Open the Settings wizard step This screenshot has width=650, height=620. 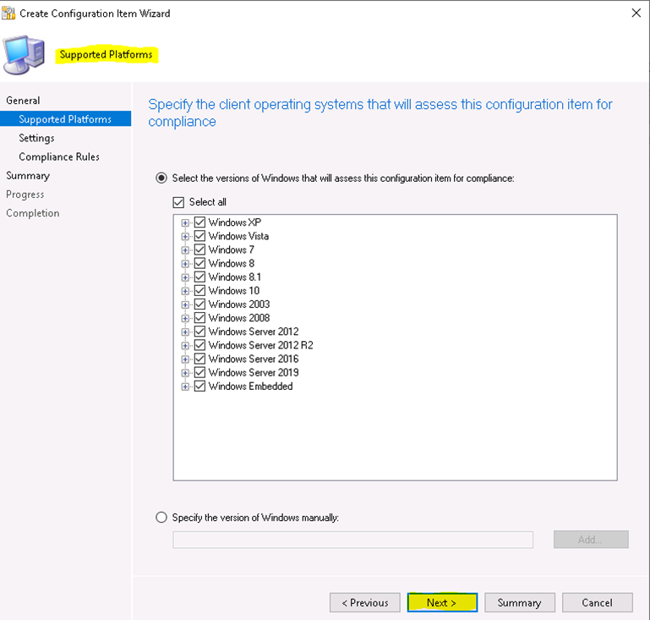36,138
